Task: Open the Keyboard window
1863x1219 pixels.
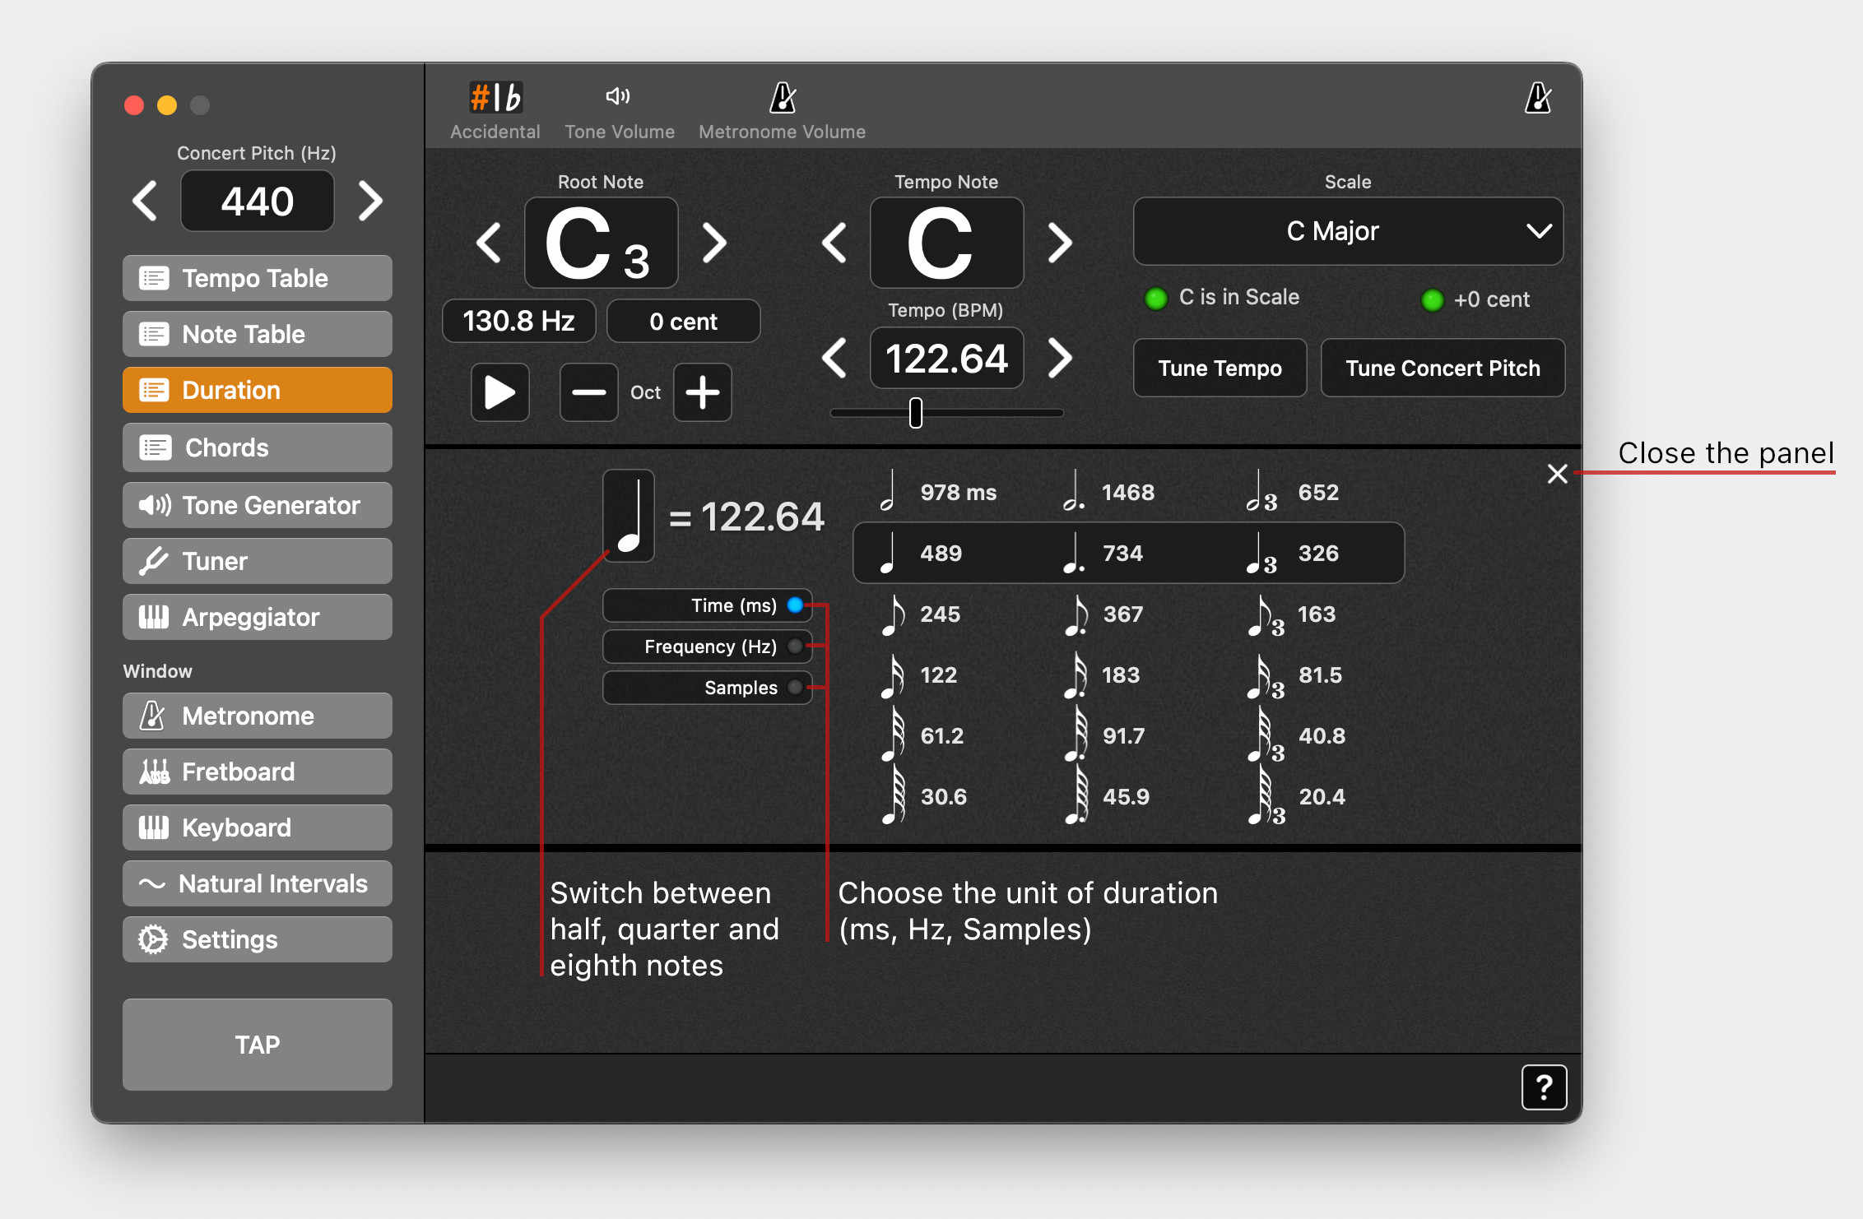Action: coord(258,827)
